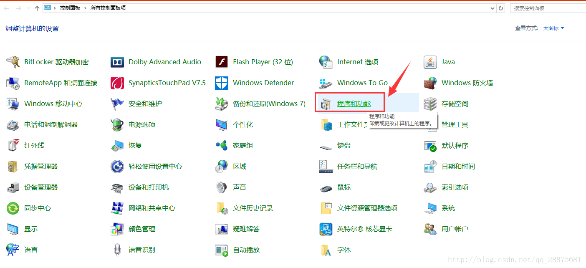This screenshot has height=268, width=586.
Task: Open the 字体 link
Action: click(344, 250)
